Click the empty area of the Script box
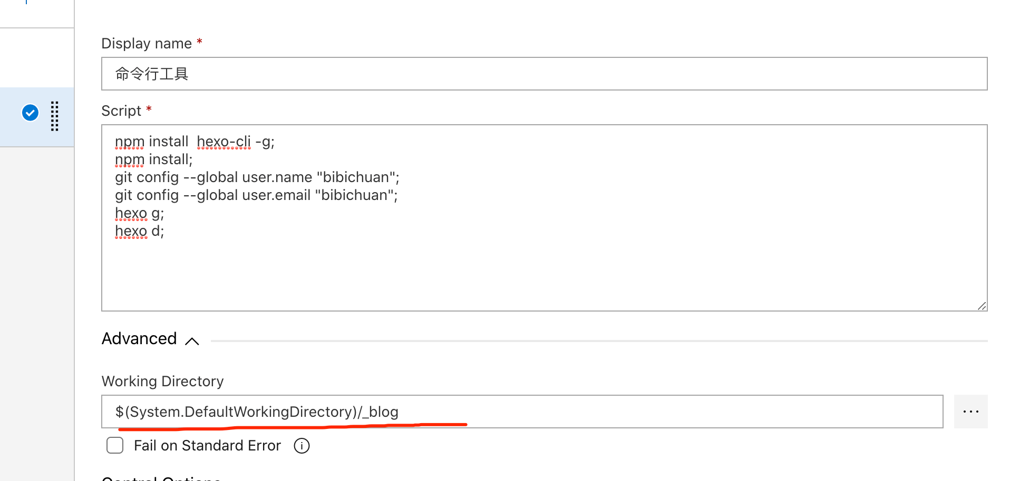This screenshot has width=1010, height=481. coord(544,274)
